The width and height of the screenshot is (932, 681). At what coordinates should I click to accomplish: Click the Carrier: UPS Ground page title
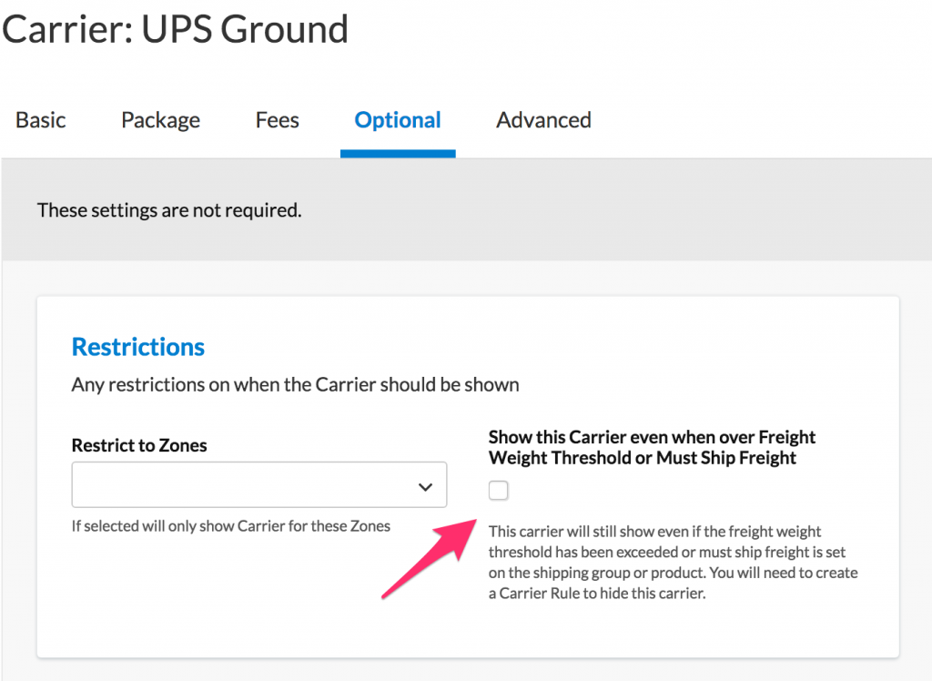[x=176, y=29]
